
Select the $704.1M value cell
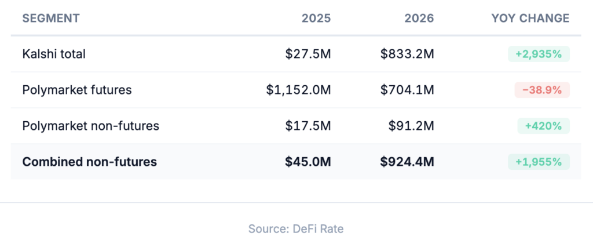[407, 90]
